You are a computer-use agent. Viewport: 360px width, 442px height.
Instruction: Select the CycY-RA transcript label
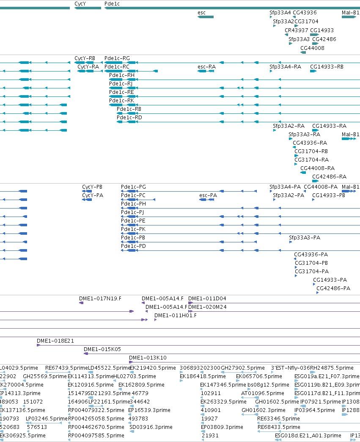[88, 66]
